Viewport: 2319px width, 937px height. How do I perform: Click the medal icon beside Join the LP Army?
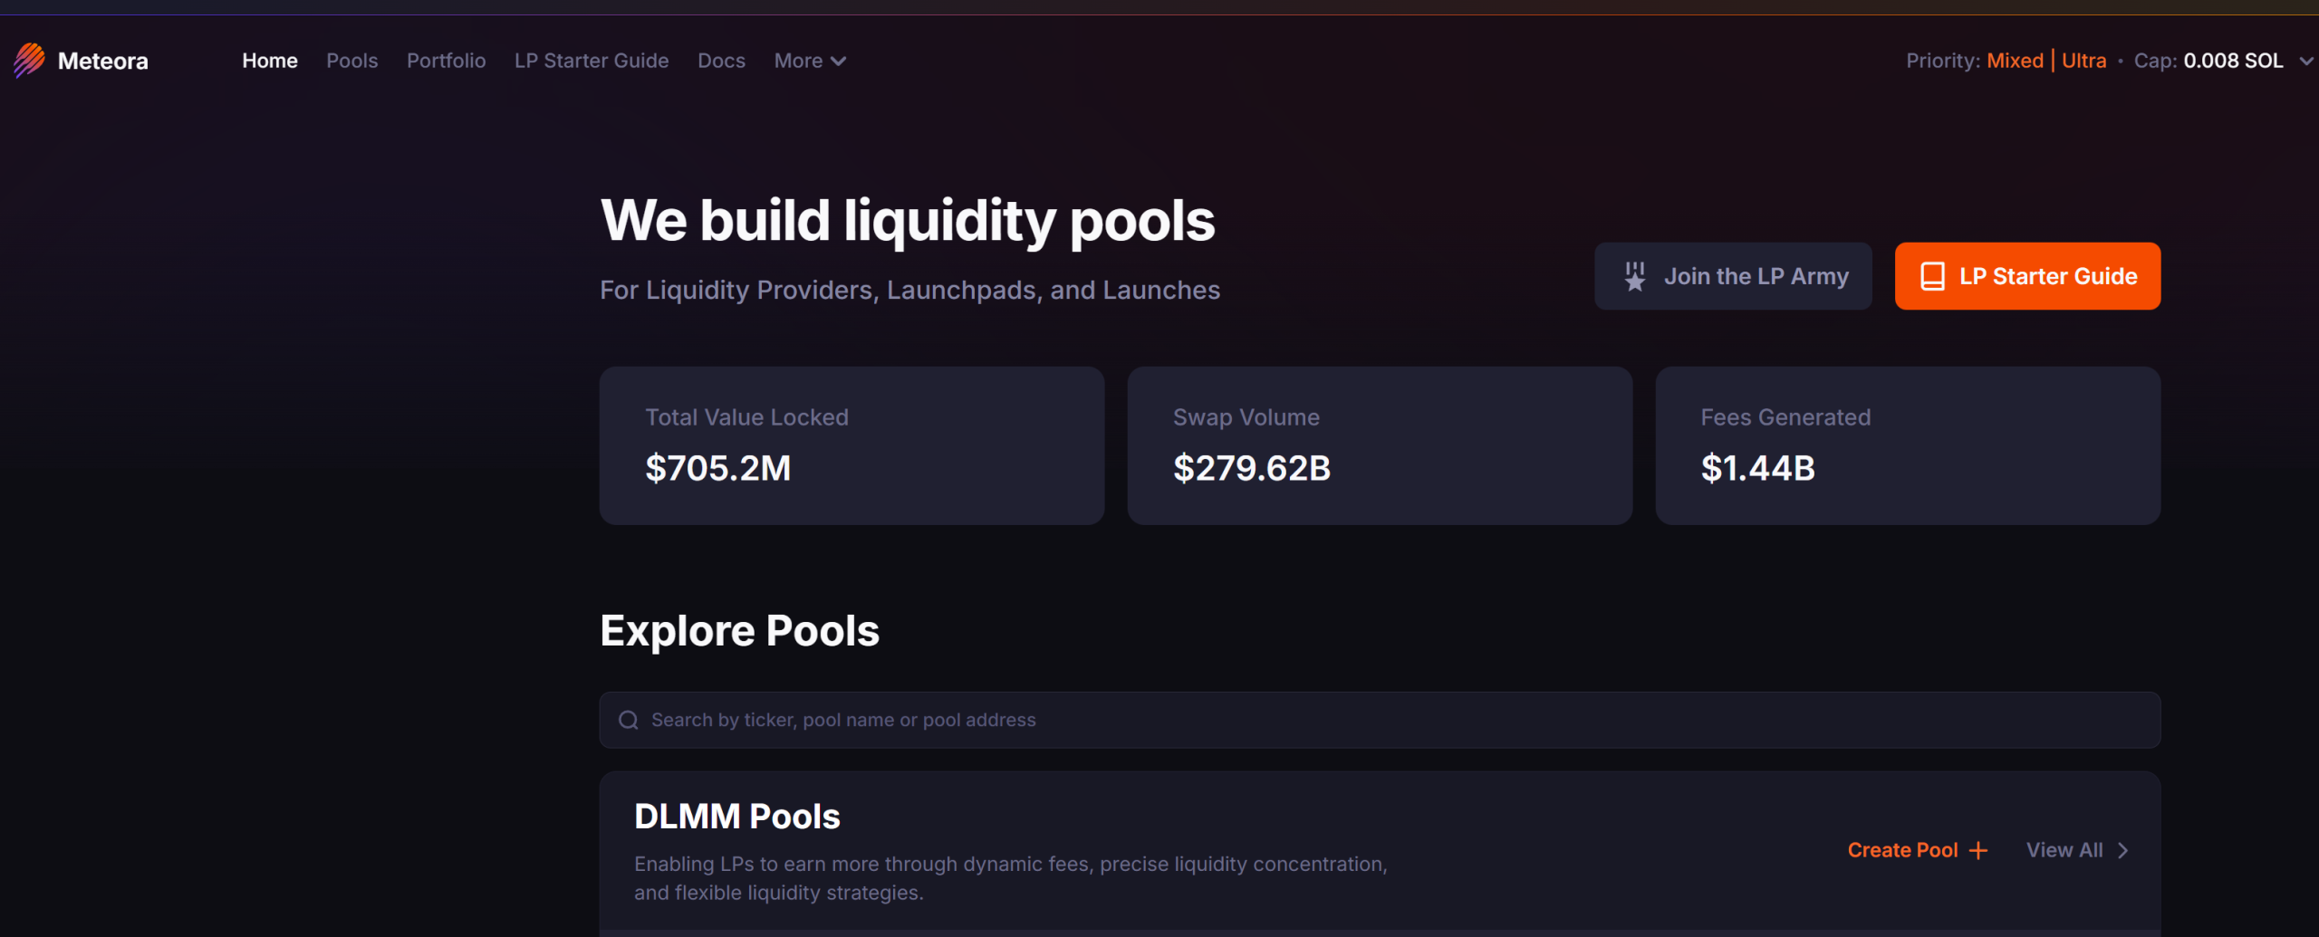[1635, 276]
